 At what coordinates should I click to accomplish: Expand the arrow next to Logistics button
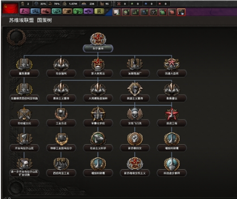click(107, 11)
